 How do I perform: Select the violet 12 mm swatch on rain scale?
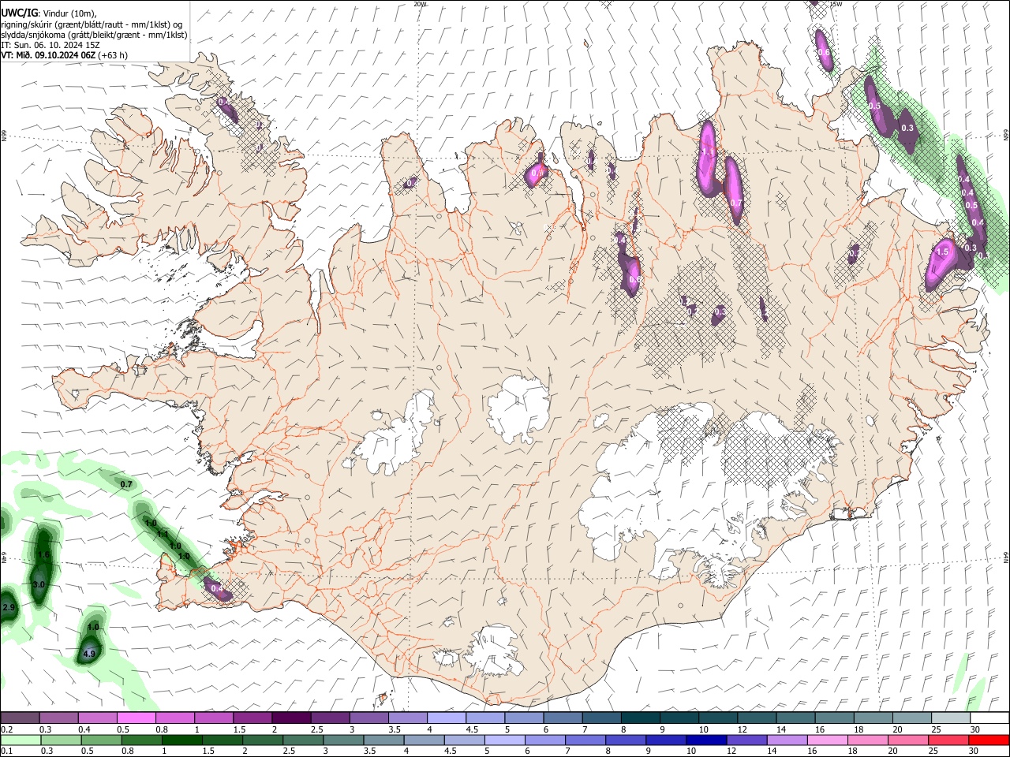coord(747,740)
